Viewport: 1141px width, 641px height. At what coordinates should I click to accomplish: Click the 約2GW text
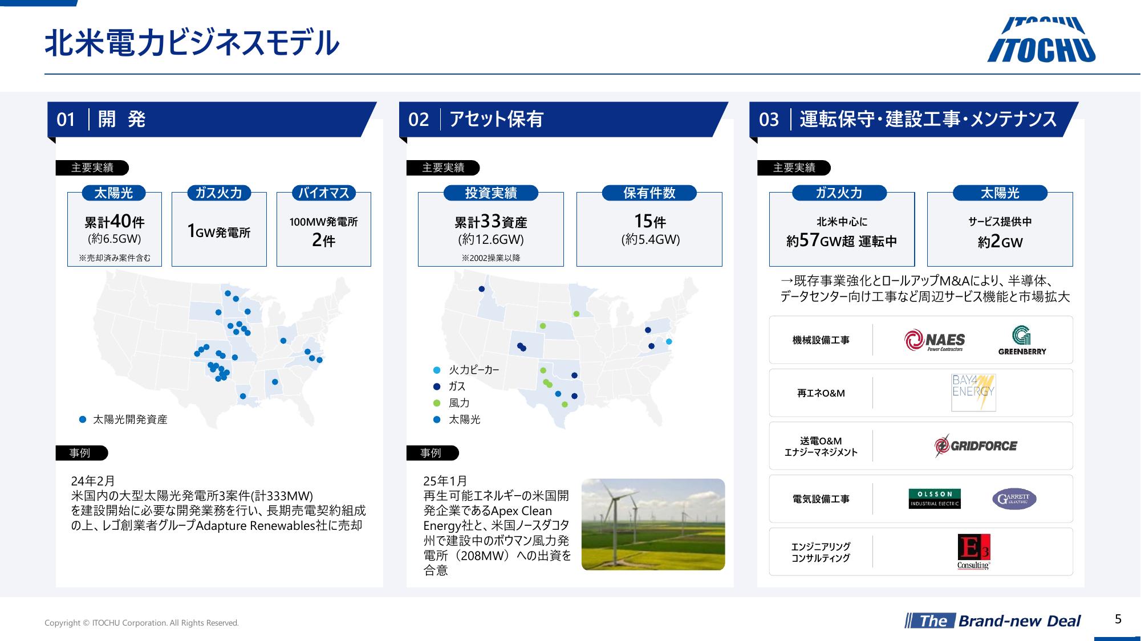click(x=1000, y=242)
